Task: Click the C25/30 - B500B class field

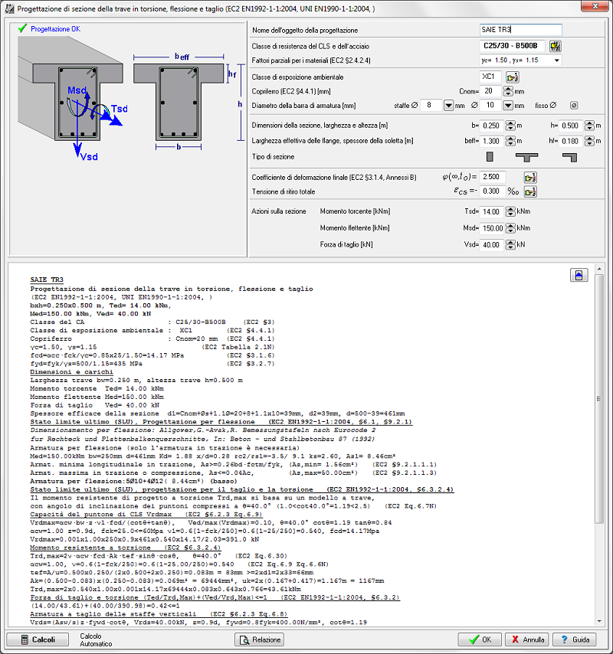Action: pyautogui.click(x=513, y=46)
